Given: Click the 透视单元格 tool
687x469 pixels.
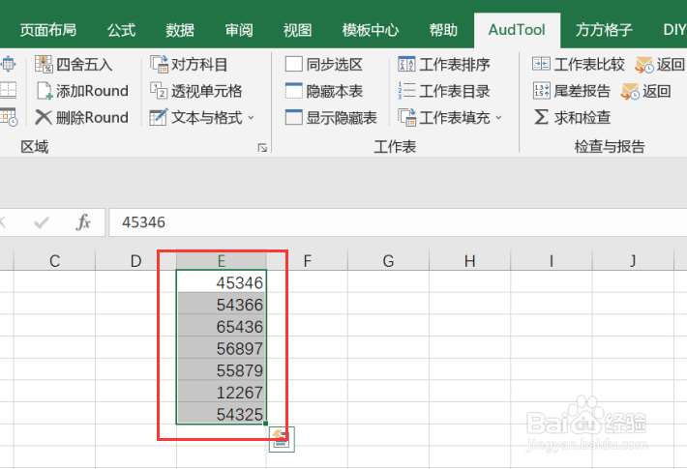Looking at the screenshot, I should pos(195,91).
